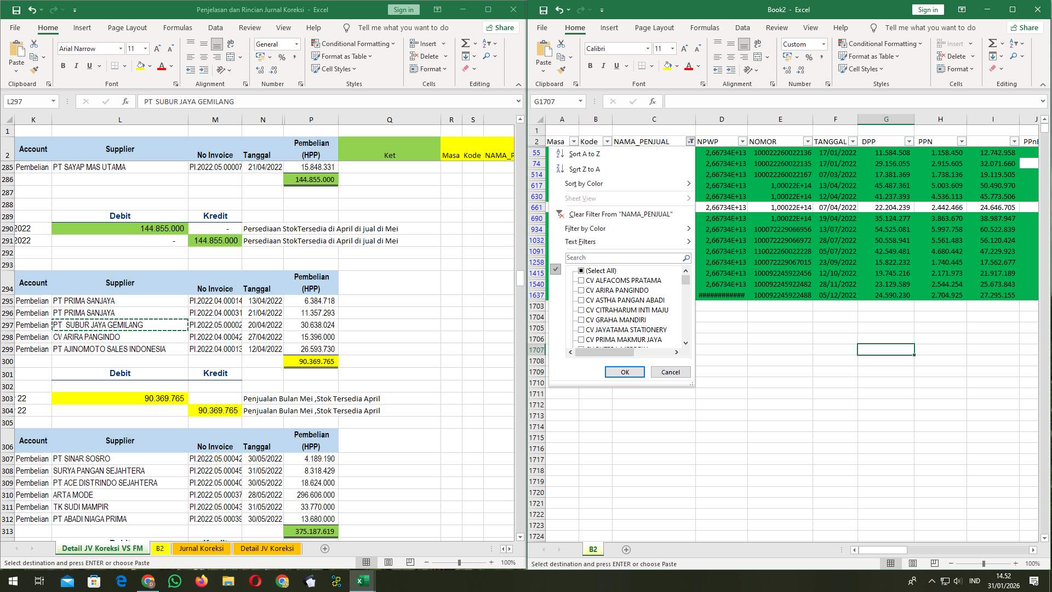Click the AutoSum icon
Screen dimensions: 1052x592
click(465, 42)
